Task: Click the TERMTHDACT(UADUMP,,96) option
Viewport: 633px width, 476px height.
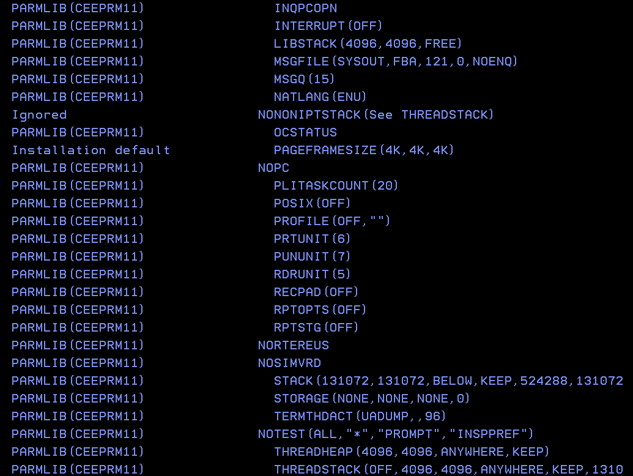Action: pyautogui.click(x=360, y=417)
